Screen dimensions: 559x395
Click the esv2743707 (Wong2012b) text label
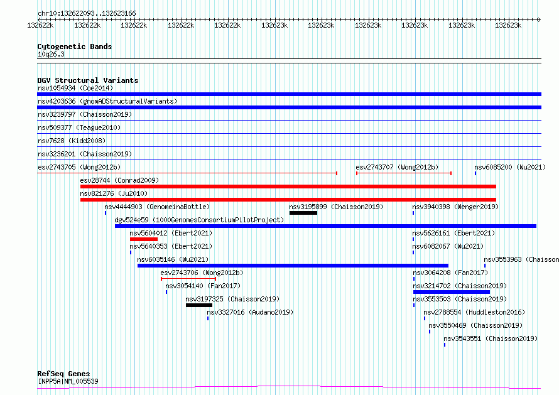point(397,167)
